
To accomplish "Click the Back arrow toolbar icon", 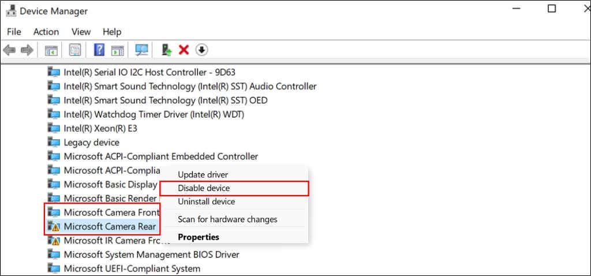I will click(9, 50).
